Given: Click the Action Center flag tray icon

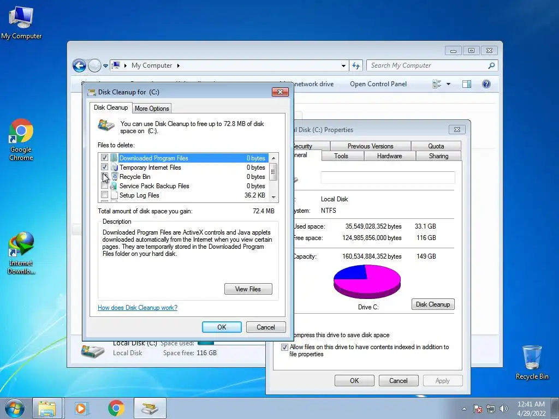Looking at the screenshot, I should click(x=477, y=409).
